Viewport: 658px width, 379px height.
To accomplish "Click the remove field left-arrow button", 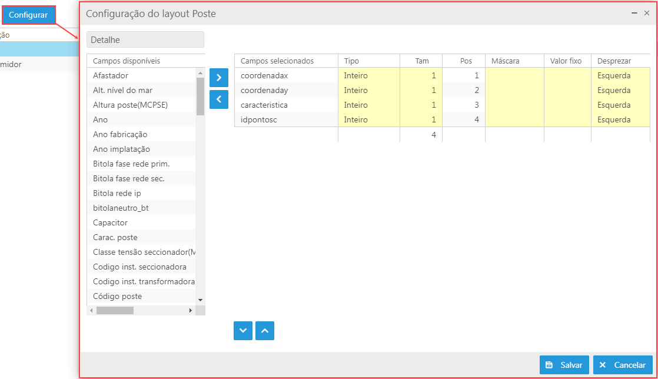I will (x=218, y=99).
